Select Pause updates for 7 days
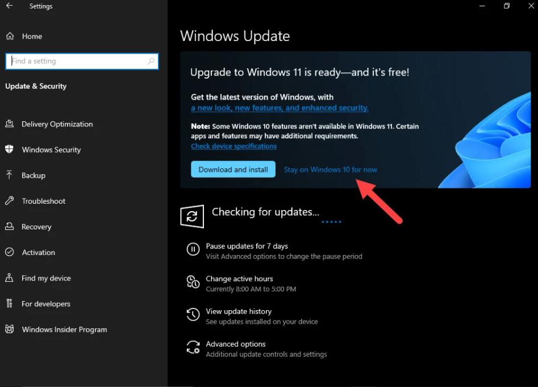This screenshot has height=387, width=538. coord(247,246)
